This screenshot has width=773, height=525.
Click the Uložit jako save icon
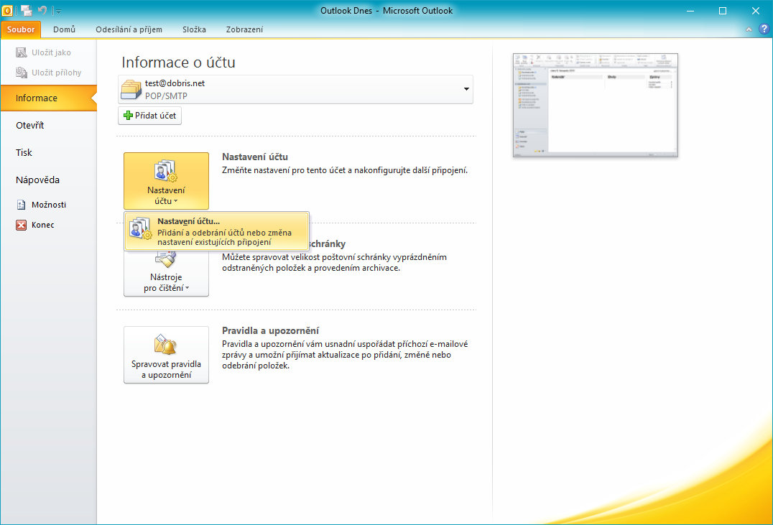21,52
